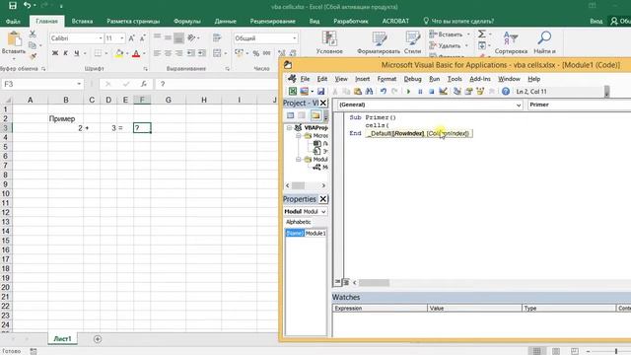Click the fill color yellow swatch button
The height and width of the screenshot is (355, 631).
click(119, 53)
